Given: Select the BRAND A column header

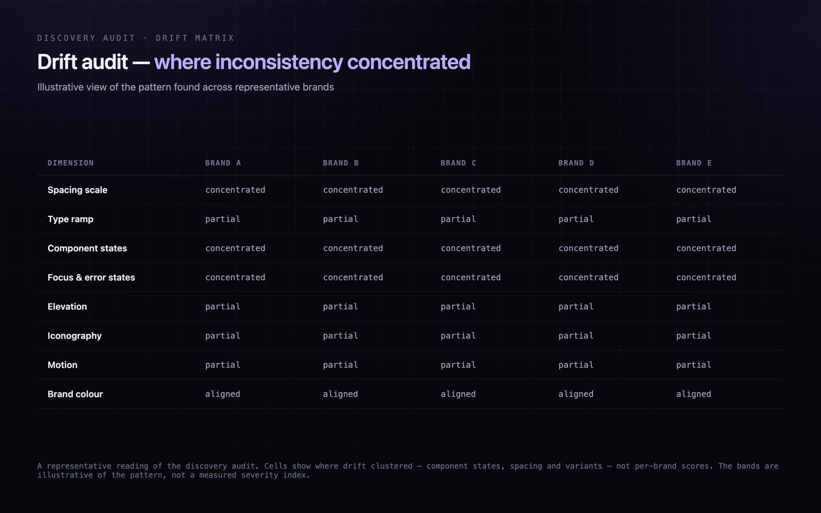Looking at the screenshot, I should tap(223, 163).
